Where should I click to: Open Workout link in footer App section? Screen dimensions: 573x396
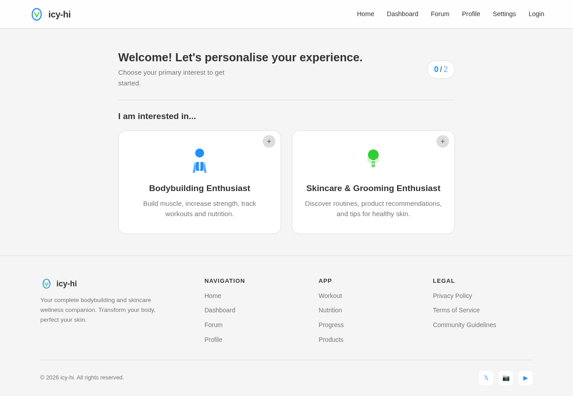click(x=330, y=296)
